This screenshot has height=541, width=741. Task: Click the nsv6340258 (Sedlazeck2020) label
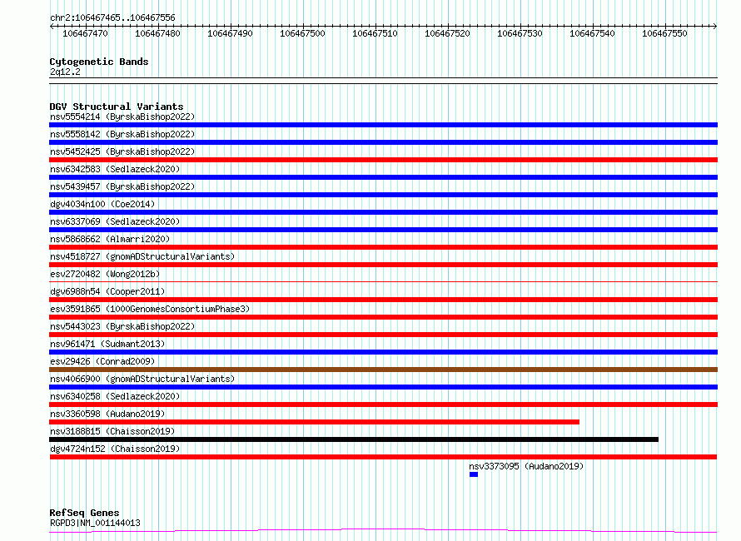coord(115,396)
